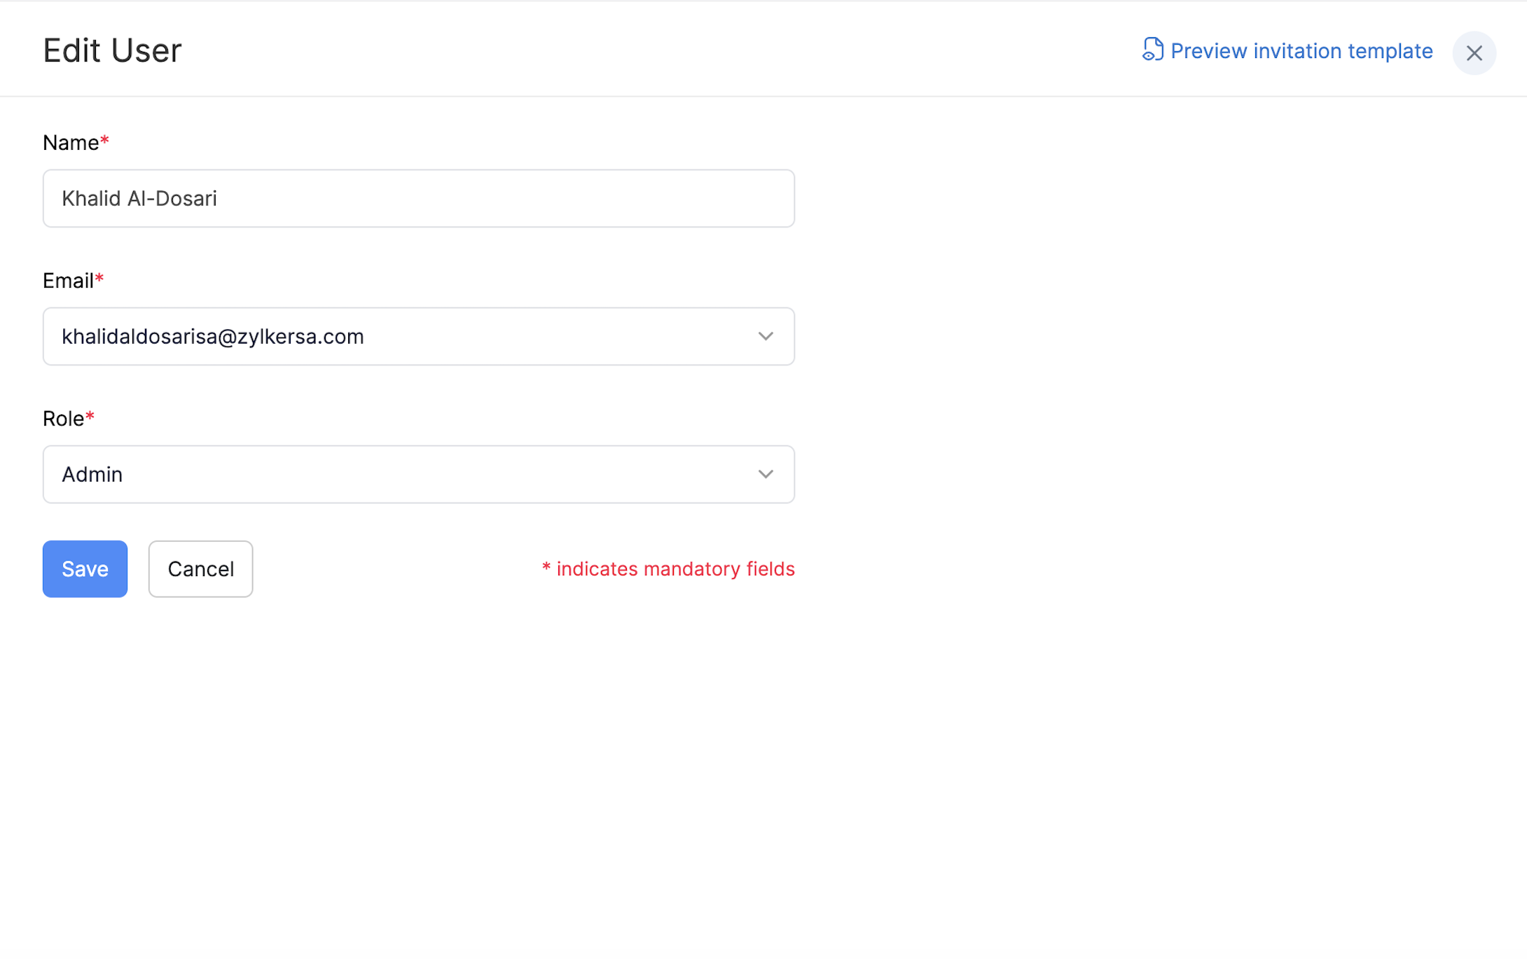Click the X icon to dismiss the dialog
Image resolution: width=1527 pixels, height=959 pixels.
[x=1474, y=52]
